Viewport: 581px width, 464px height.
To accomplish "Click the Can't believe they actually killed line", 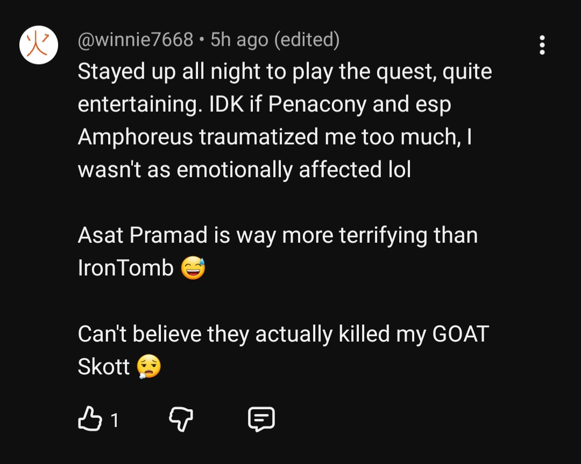I will 283,334.
